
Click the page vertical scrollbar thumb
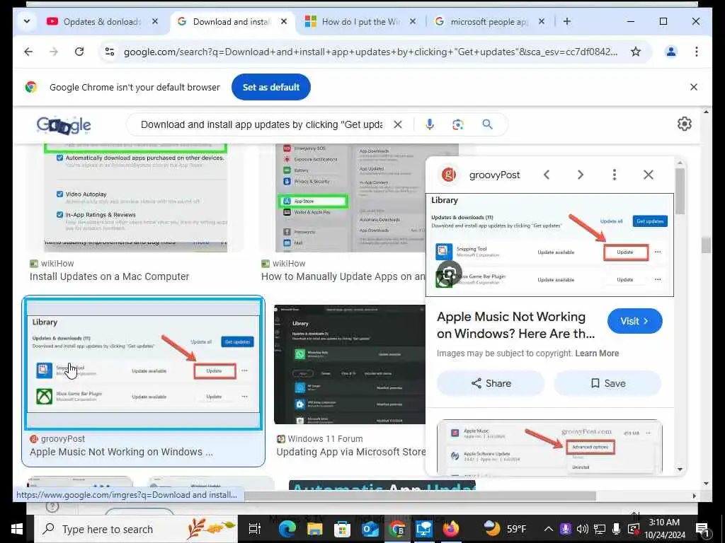click(706, 245)
